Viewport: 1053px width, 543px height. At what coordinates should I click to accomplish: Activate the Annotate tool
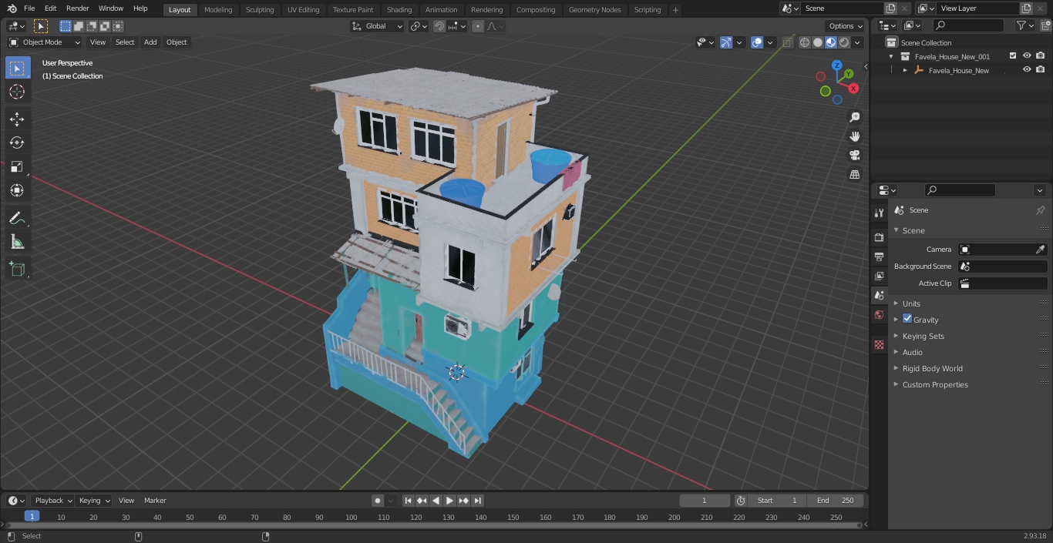pyautogui.click(x=17, y=218)
